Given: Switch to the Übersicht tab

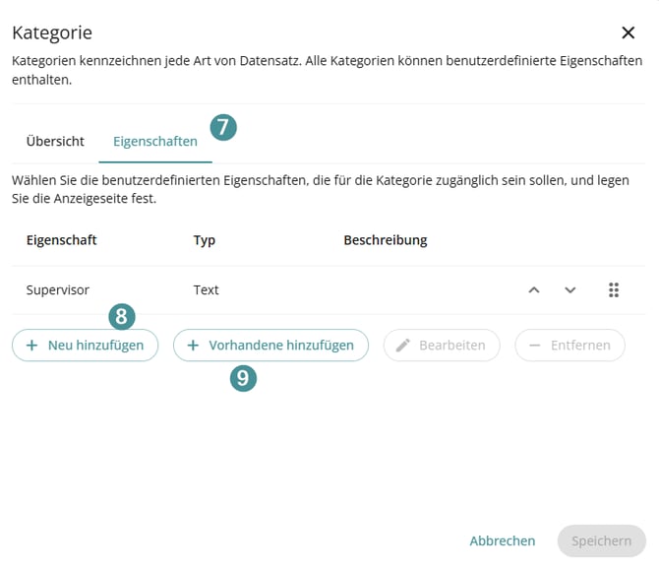Looking at the screenshot, I should click(x=55, y=142).
